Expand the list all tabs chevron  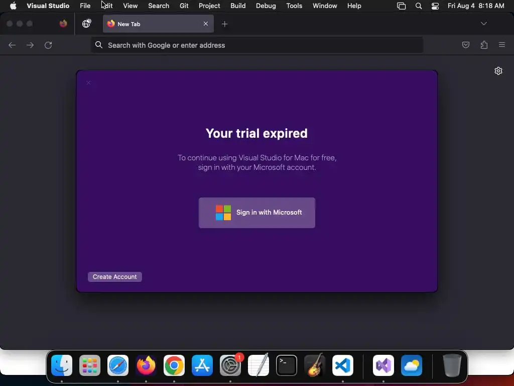click(x=483, y=24)
